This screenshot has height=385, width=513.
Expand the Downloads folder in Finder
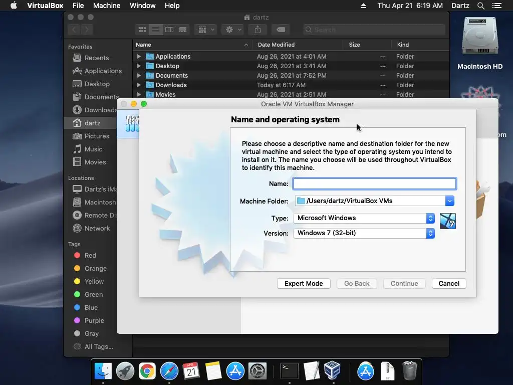click(x=139, y=85)
